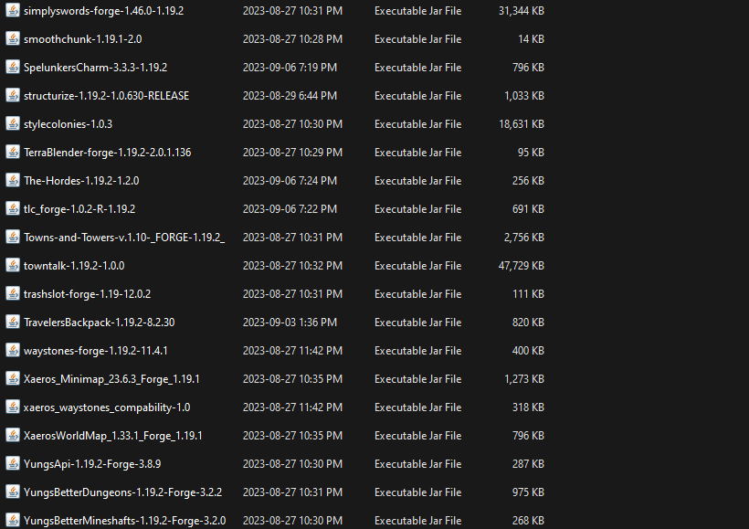Click the TravelersBackpack-1.19.2-8.2.30 jar icon

click(12, 322)
